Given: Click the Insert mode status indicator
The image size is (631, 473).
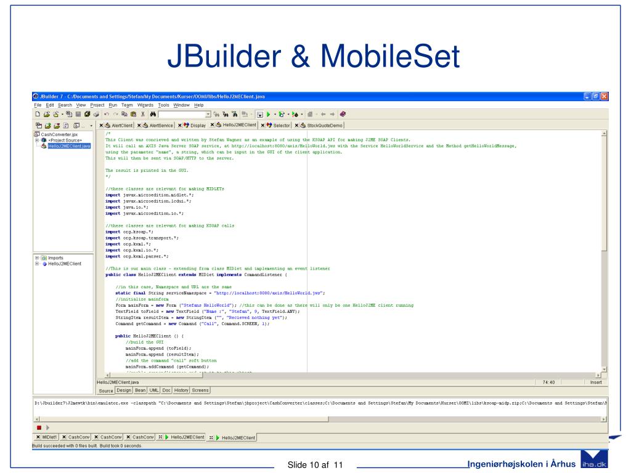Looking at the screenshot, I should [x=596, y=382].
